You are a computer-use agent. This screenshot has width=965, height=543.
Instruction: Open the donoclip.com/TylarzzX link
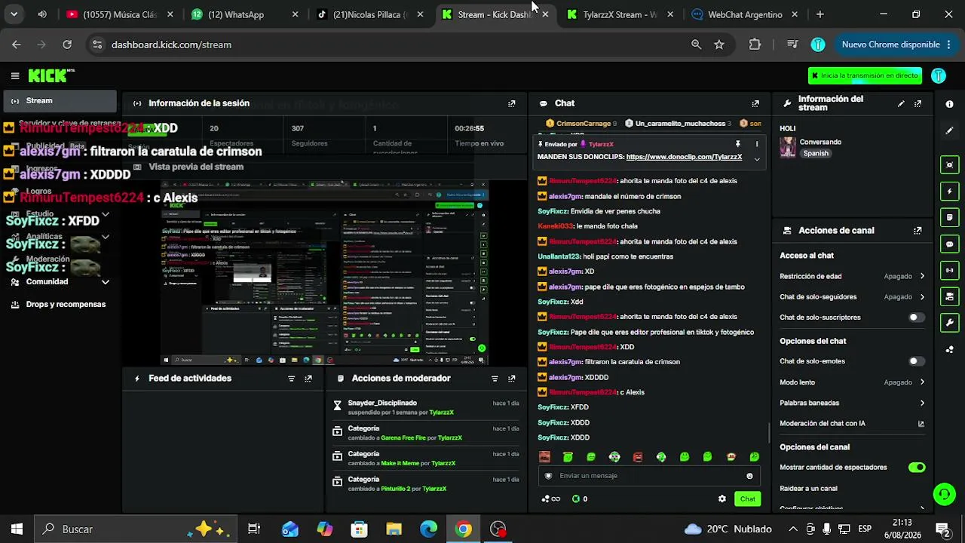pos(685,157)
